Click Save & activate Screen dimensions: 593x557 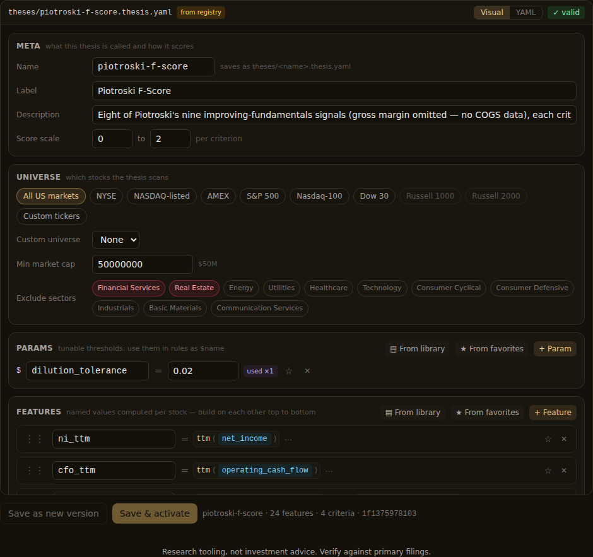155,513
